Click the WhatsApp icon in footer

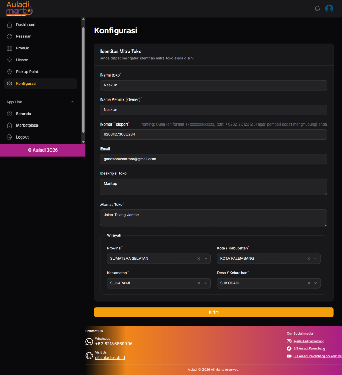click(x=89, y=342)
